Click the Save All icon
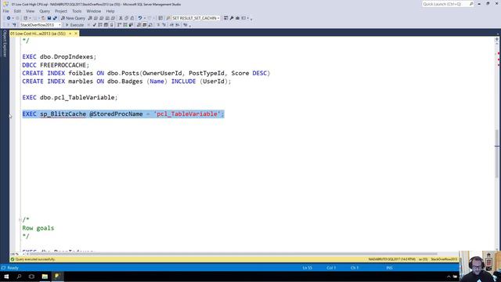 (x=55, y=18)
